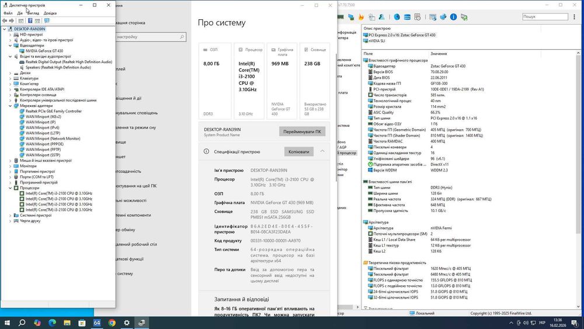Click the Перейменувати ПК button
The image size is (584, 329).
302,131
